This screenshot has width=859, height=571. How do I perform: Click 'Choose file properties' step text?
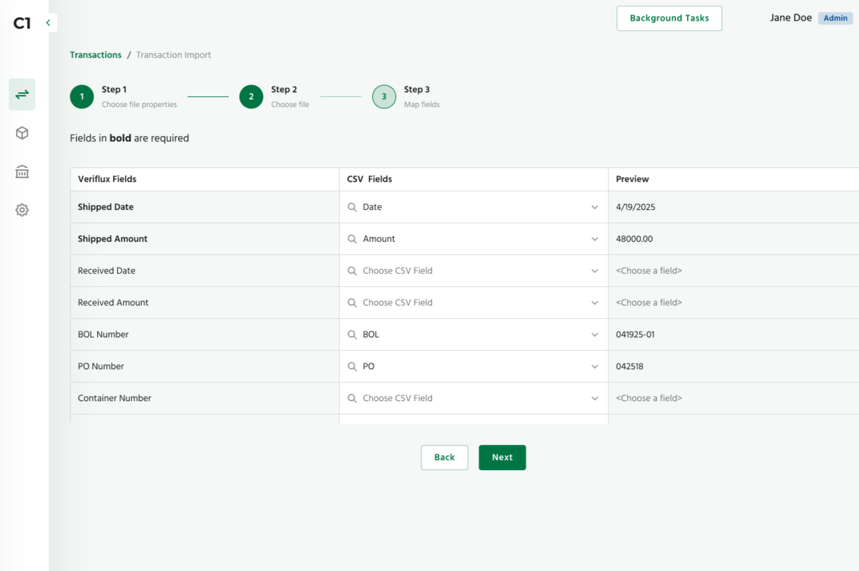click(140, 104)
